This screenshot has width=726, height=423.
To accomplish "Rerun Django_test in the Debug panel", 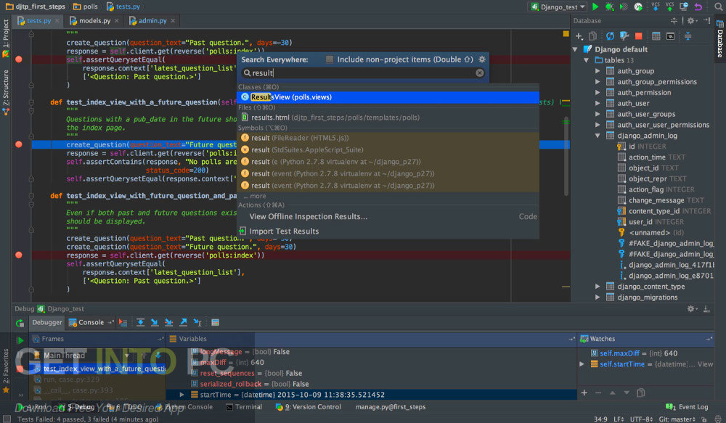I will click(20, 323).
